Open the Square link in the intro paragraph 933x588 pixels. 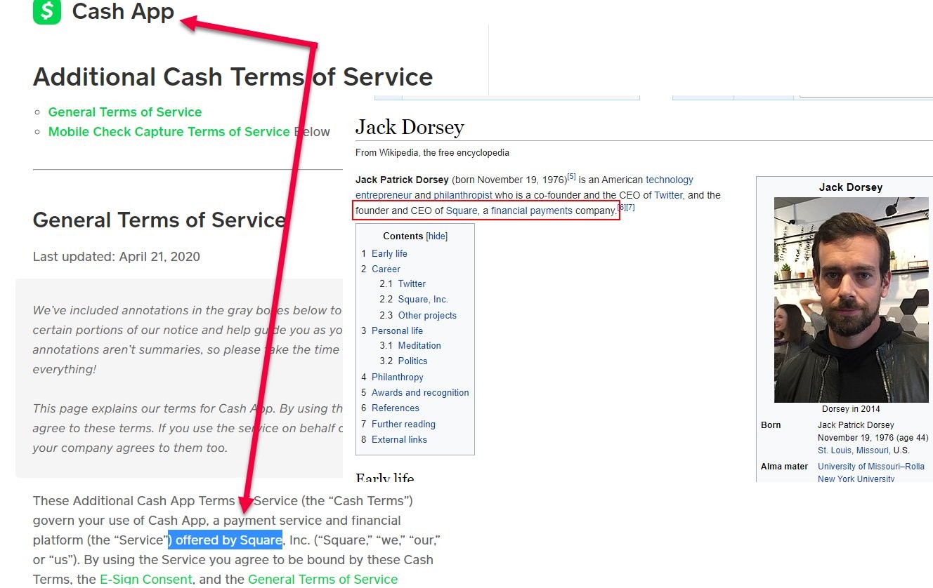point(462,211)
